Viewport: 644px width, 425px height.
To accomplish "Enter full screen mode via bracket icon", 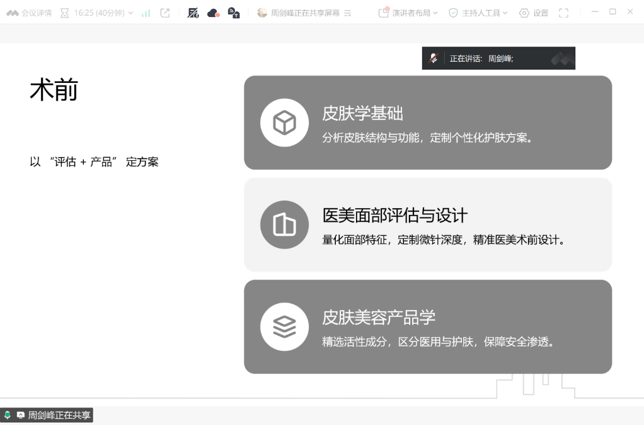I will 563,13.
